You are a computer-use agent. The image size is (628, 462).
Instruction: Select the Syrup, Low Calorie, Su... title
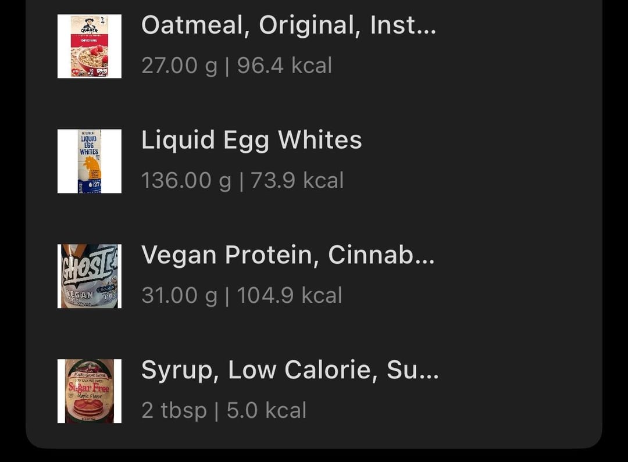[x=290, y=370]
